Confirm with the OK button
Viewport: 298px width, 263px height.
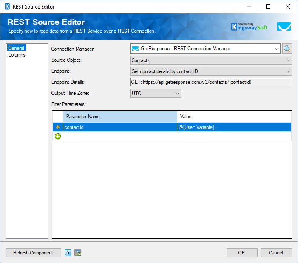[242, 253]
